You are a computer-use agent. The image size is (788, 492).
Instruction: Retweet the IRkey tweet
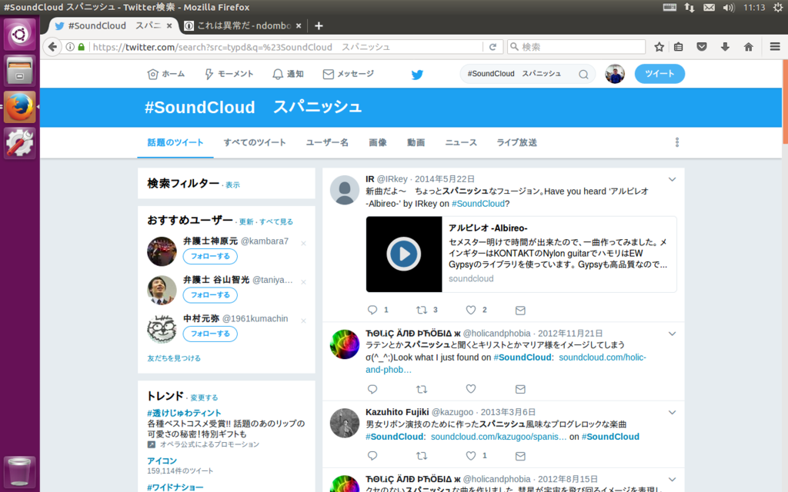pos(422,310)
